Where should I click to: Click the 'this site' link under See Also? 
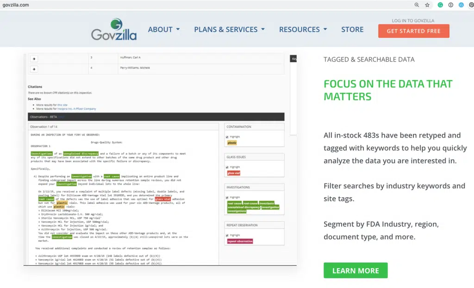click(x=62, y=105)
